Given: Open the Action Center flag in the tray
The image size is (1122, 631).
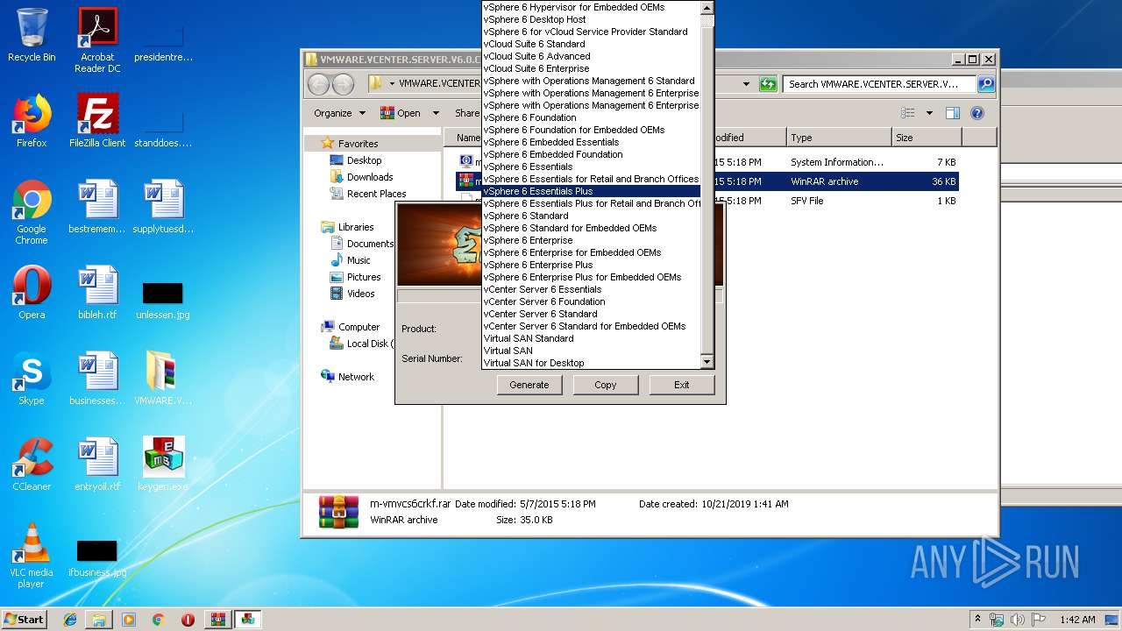Looking at the screenshot, I should tap(1039, 620).
